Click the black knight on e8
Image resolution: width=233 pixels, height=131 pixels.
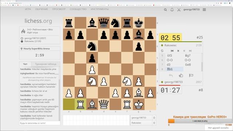pos(115,23)
